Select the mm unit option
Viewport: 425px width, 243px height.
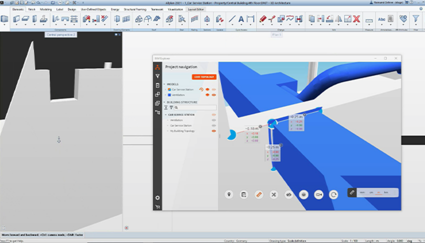[x=362, y=192]
